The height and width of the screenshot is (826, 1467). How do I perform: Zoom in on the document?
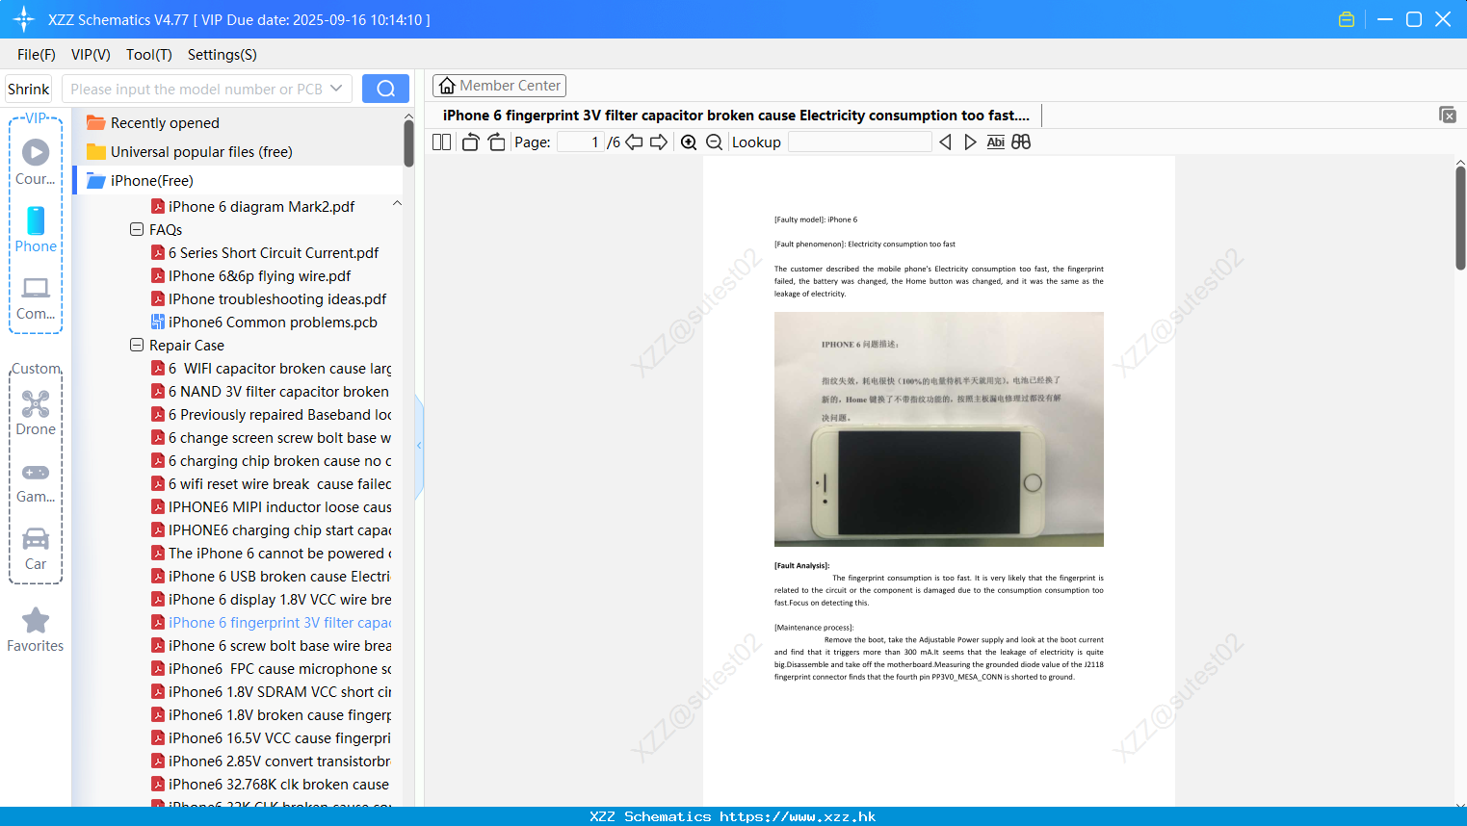689,142
